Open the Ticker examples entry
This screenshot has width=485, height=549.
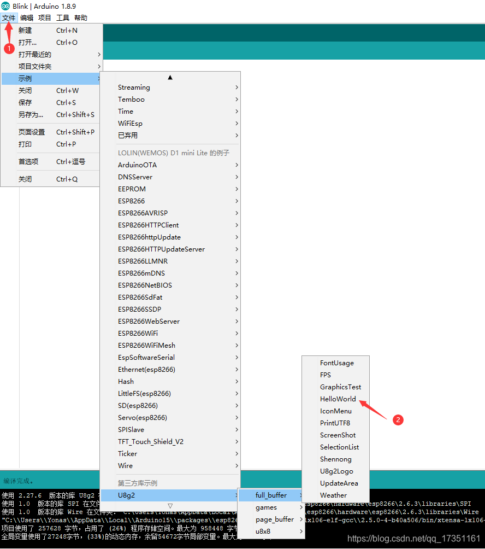pos(170,454)
